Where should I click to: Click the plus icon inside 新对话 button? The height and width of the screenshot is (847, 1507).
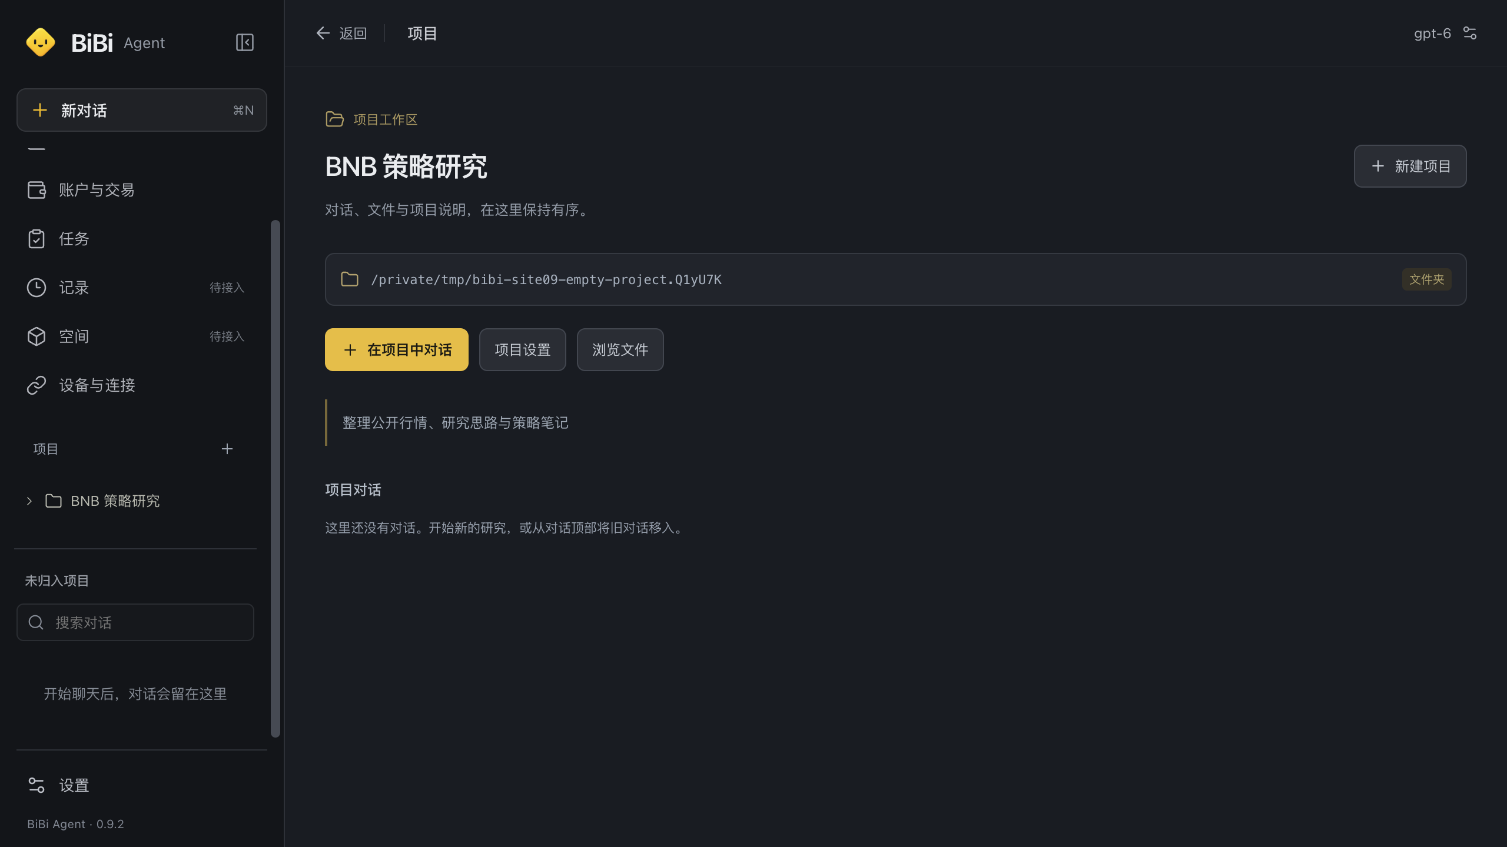point(40,110)
